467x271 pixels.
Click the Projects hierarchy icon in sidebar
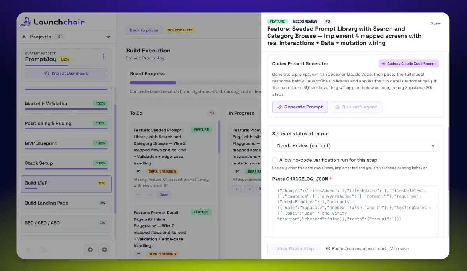pyautogui.click(x=24, y=37)
